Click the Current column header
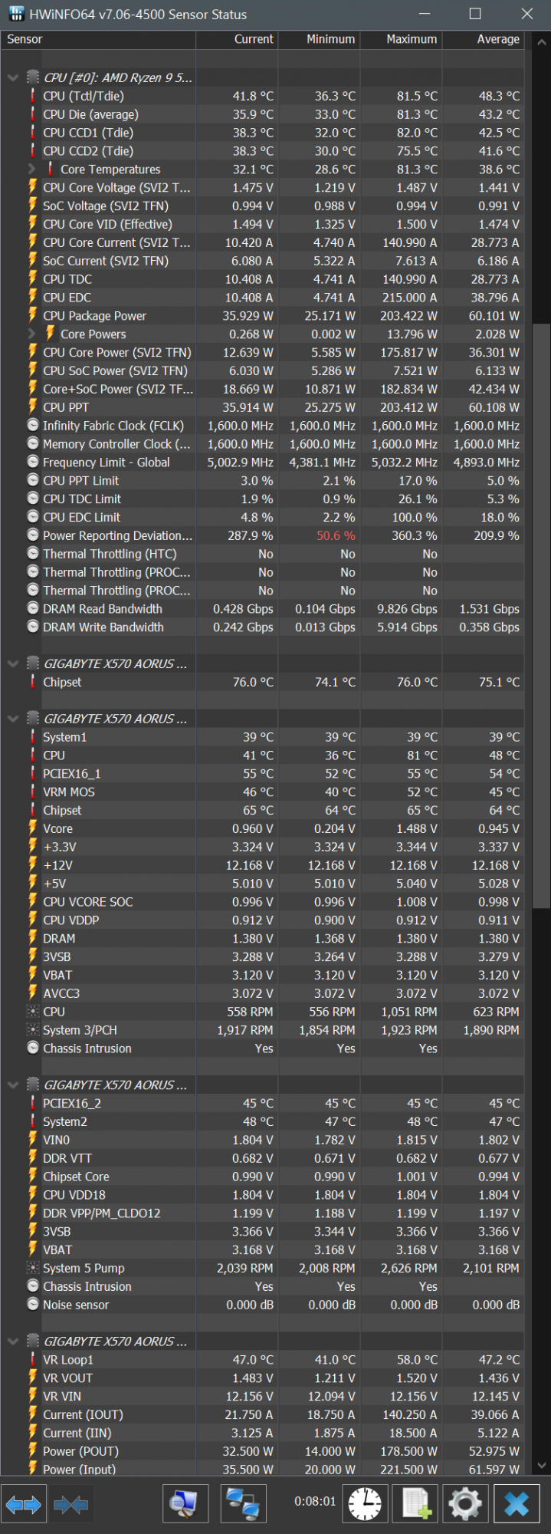The image size is (551, 1534). (x=237, y=39)
